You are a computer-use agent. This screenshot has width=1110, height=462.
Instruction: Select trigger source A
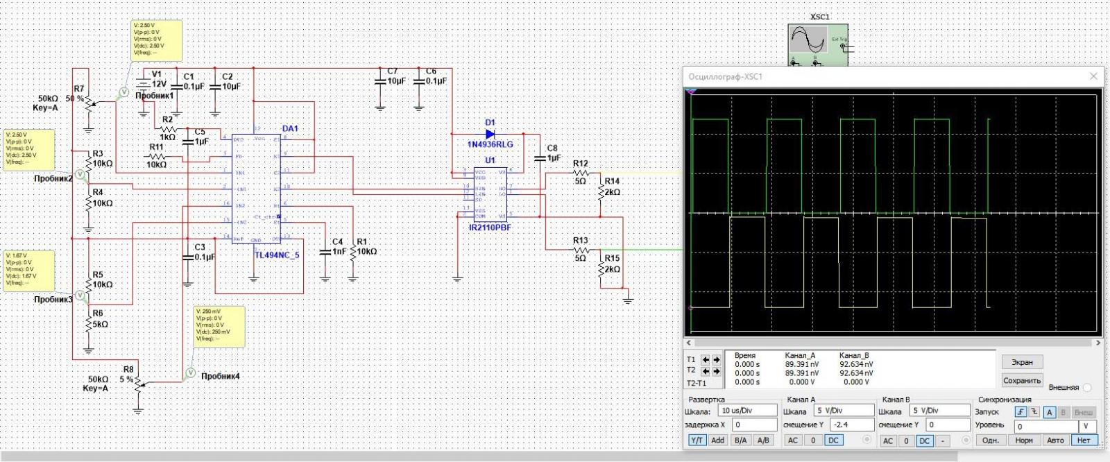coord(1049,412)
